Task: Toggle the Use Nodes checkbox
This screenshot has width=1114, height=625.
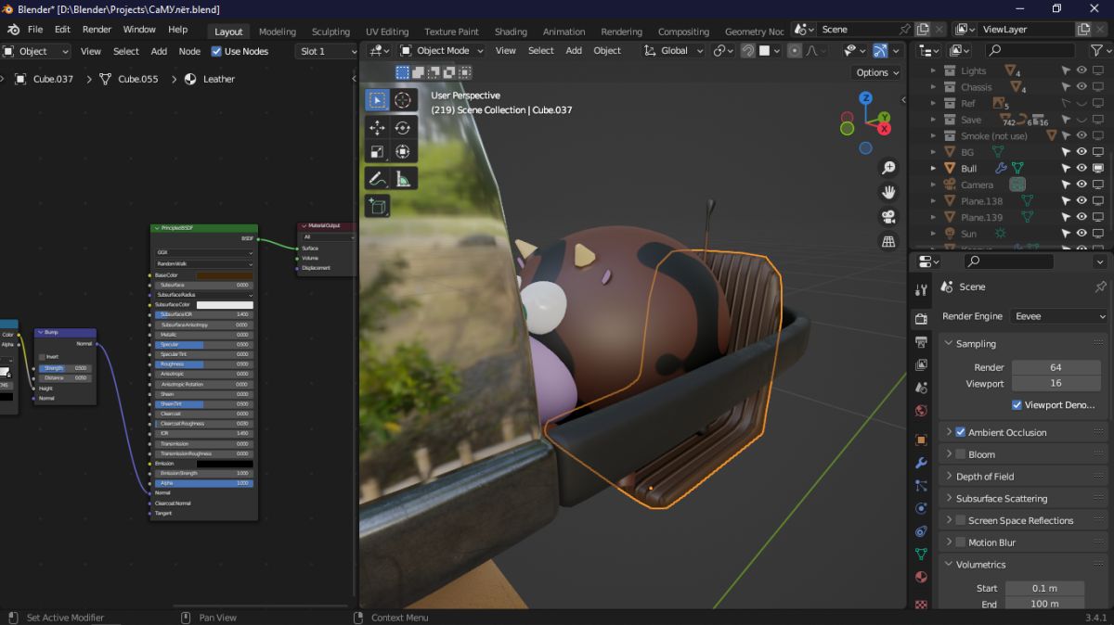Action: 216,51
